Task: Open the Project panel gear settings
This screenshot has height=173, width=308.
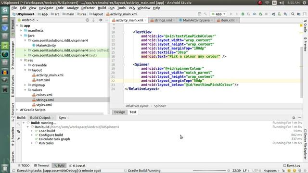Action: [x=101, y=20]
